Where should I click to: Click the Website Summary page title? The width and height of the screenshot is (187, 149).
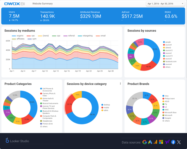(42, 4)
